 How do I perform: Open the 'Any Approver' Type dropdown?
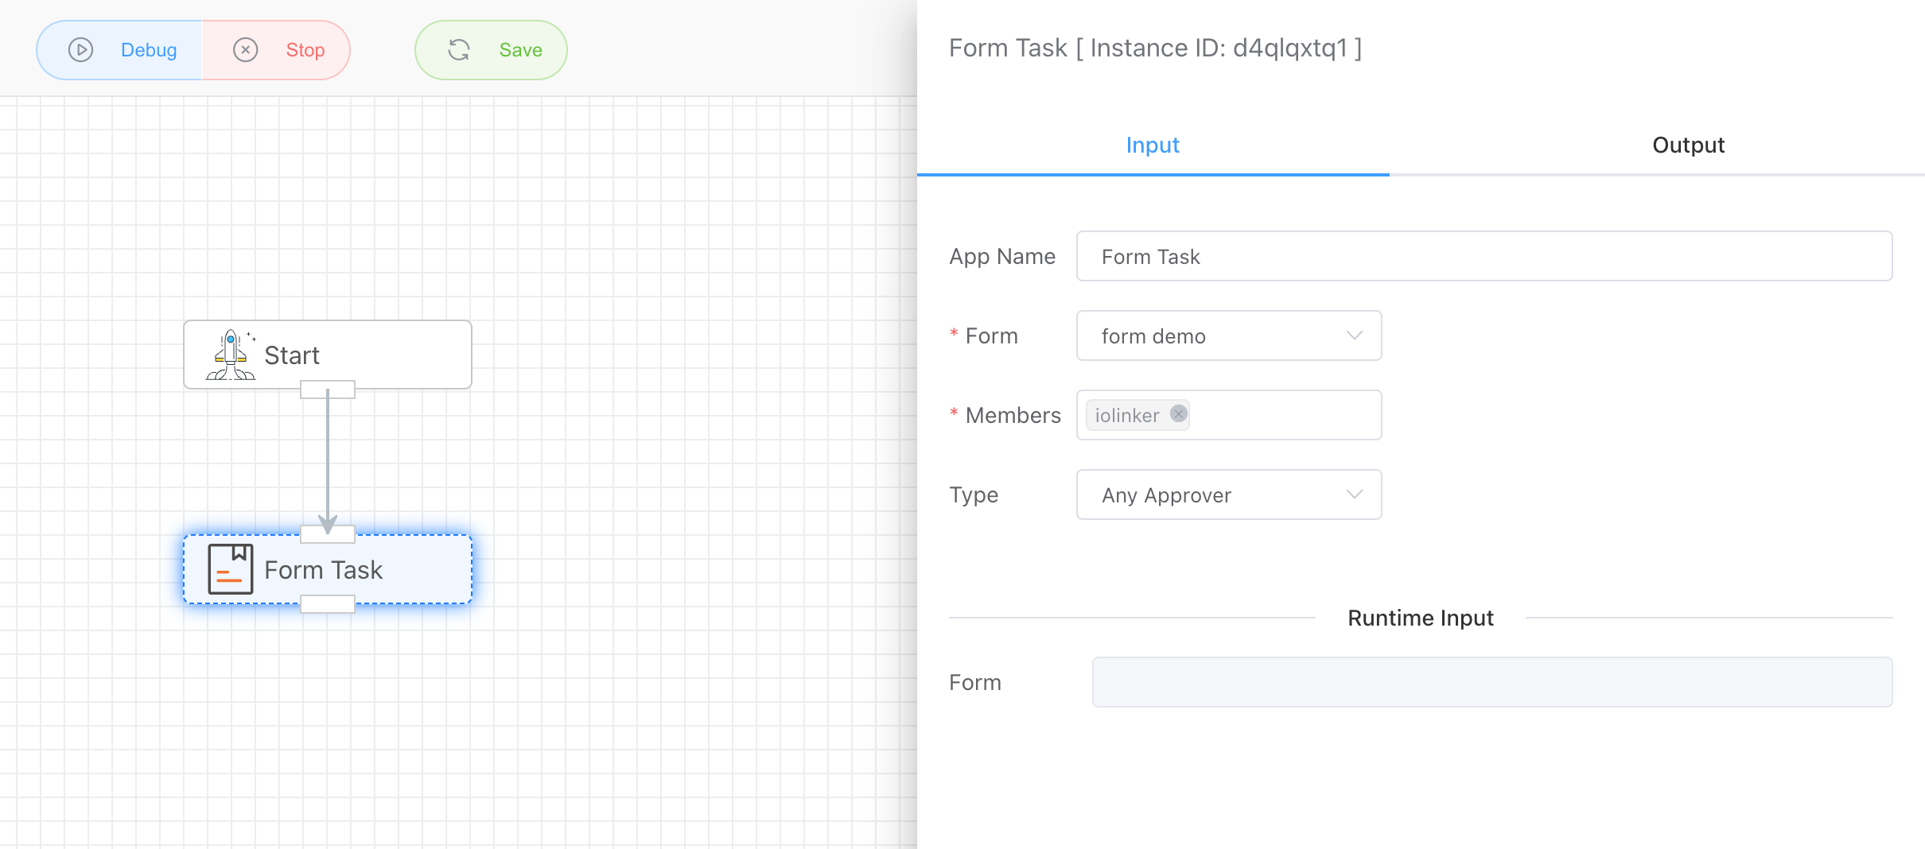tap(1228, 494)
